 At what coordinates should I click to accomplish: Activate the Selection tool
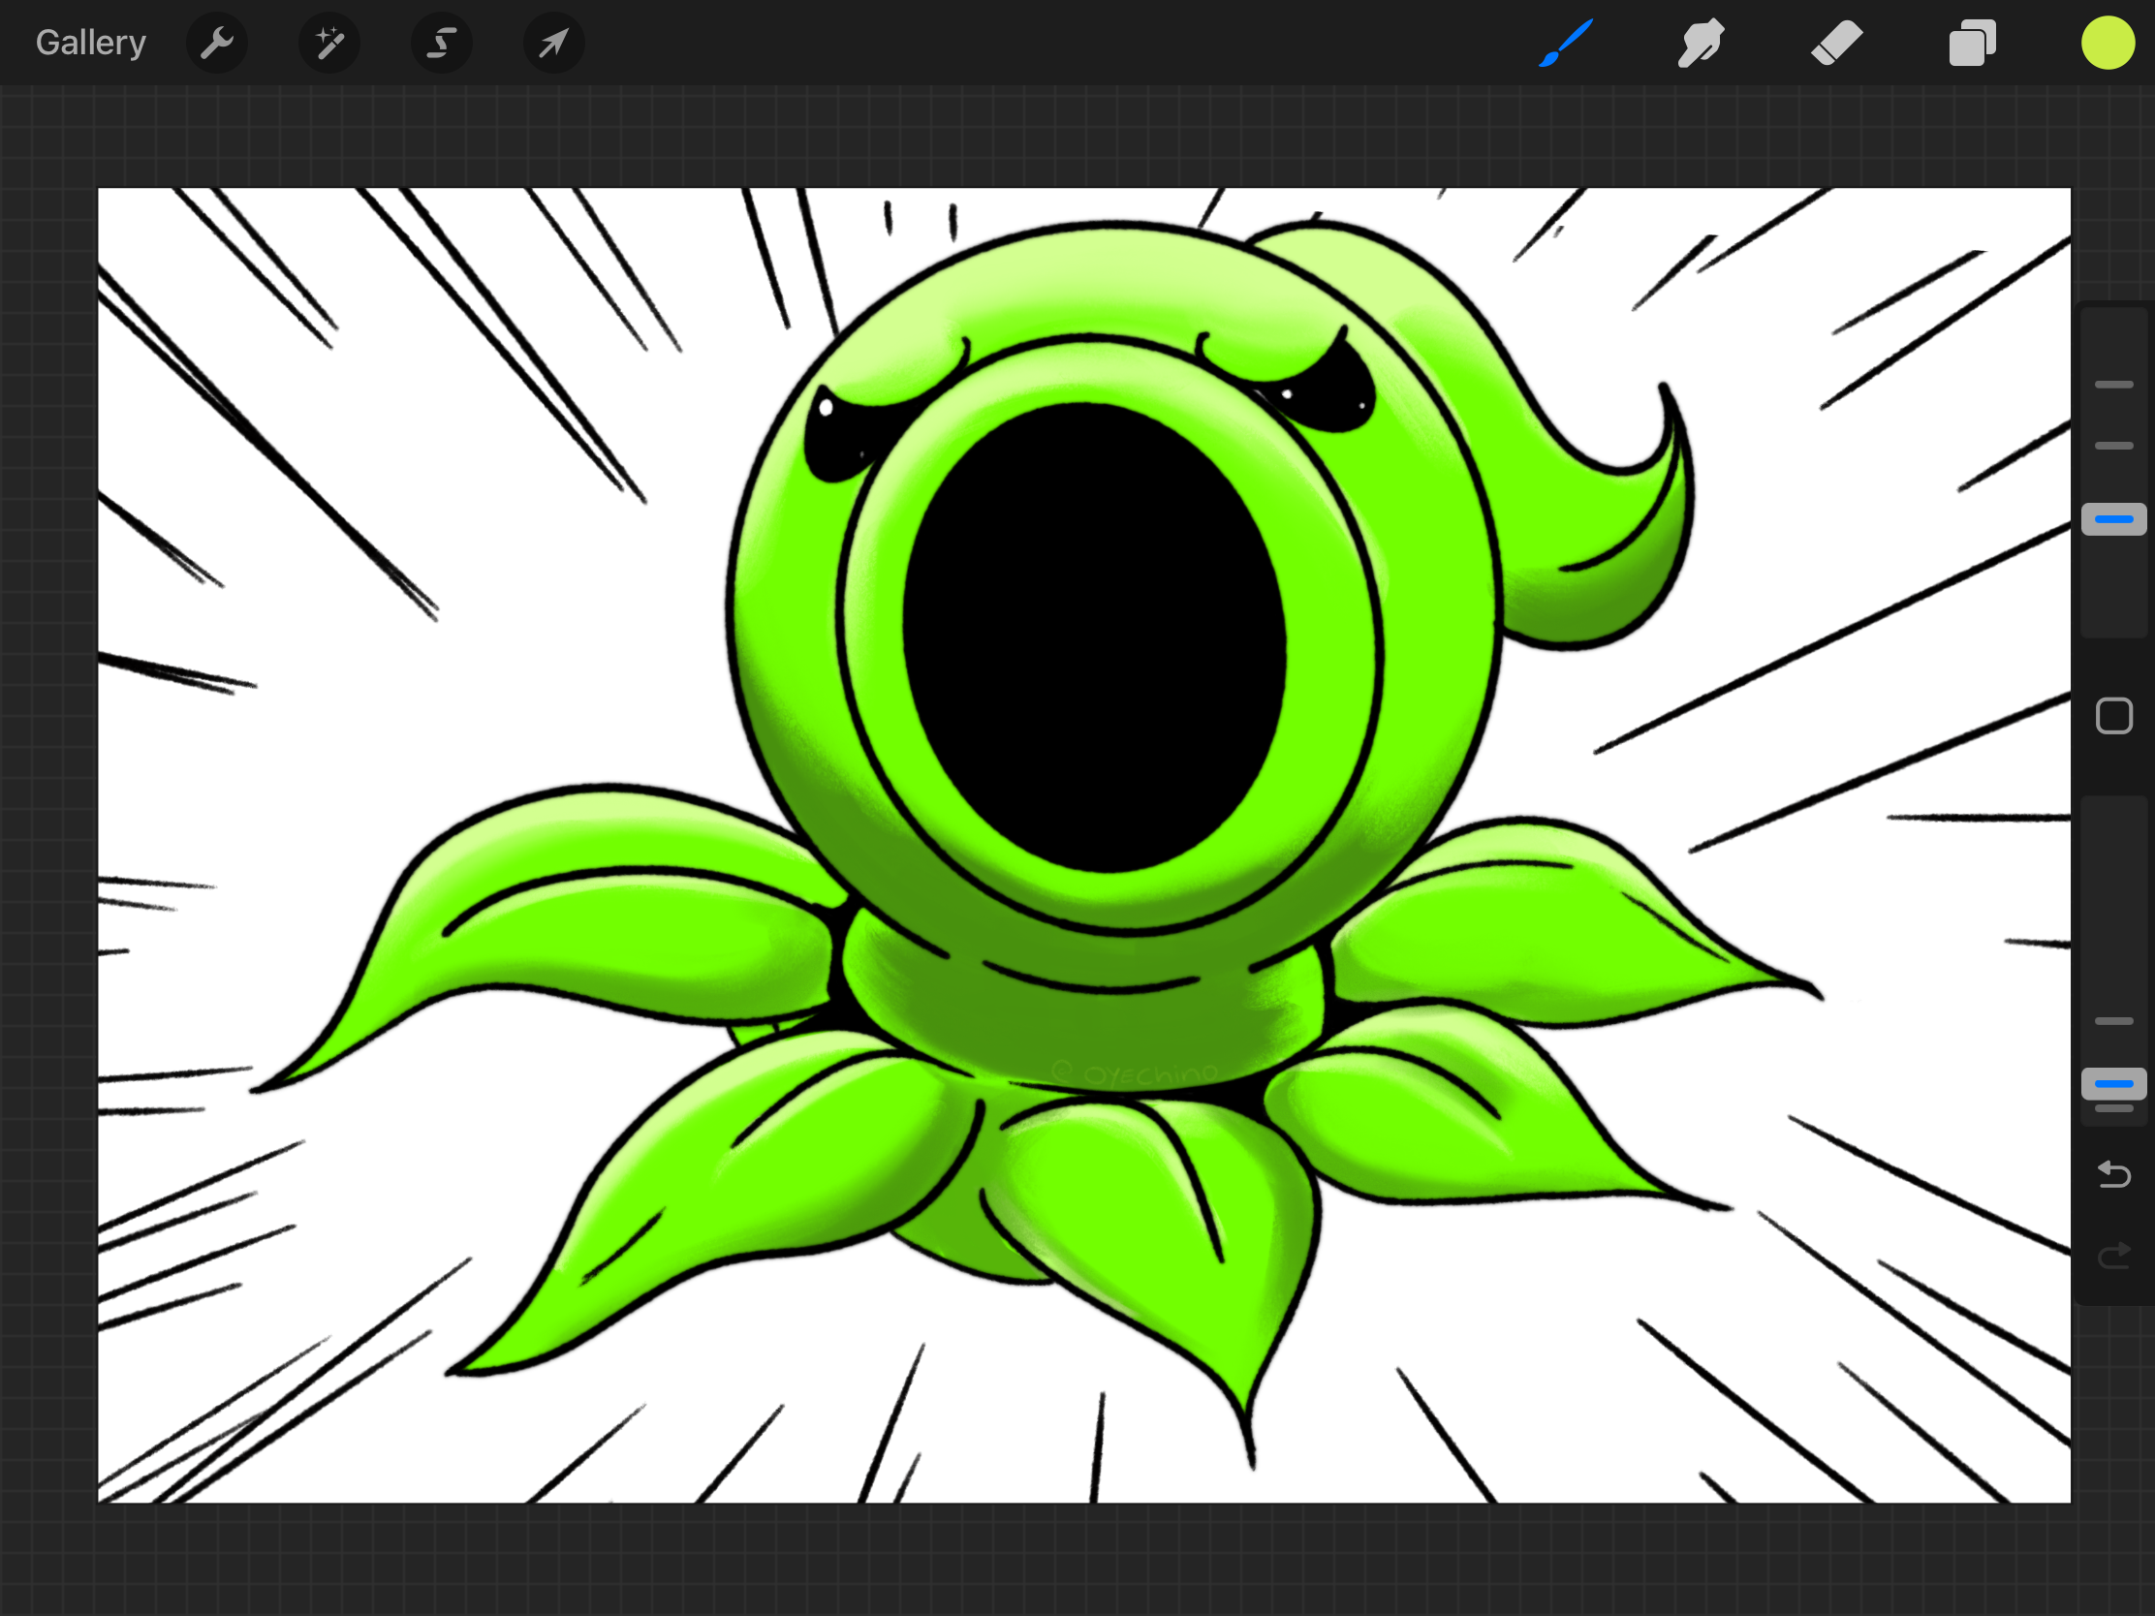click(x=441, y=43)
